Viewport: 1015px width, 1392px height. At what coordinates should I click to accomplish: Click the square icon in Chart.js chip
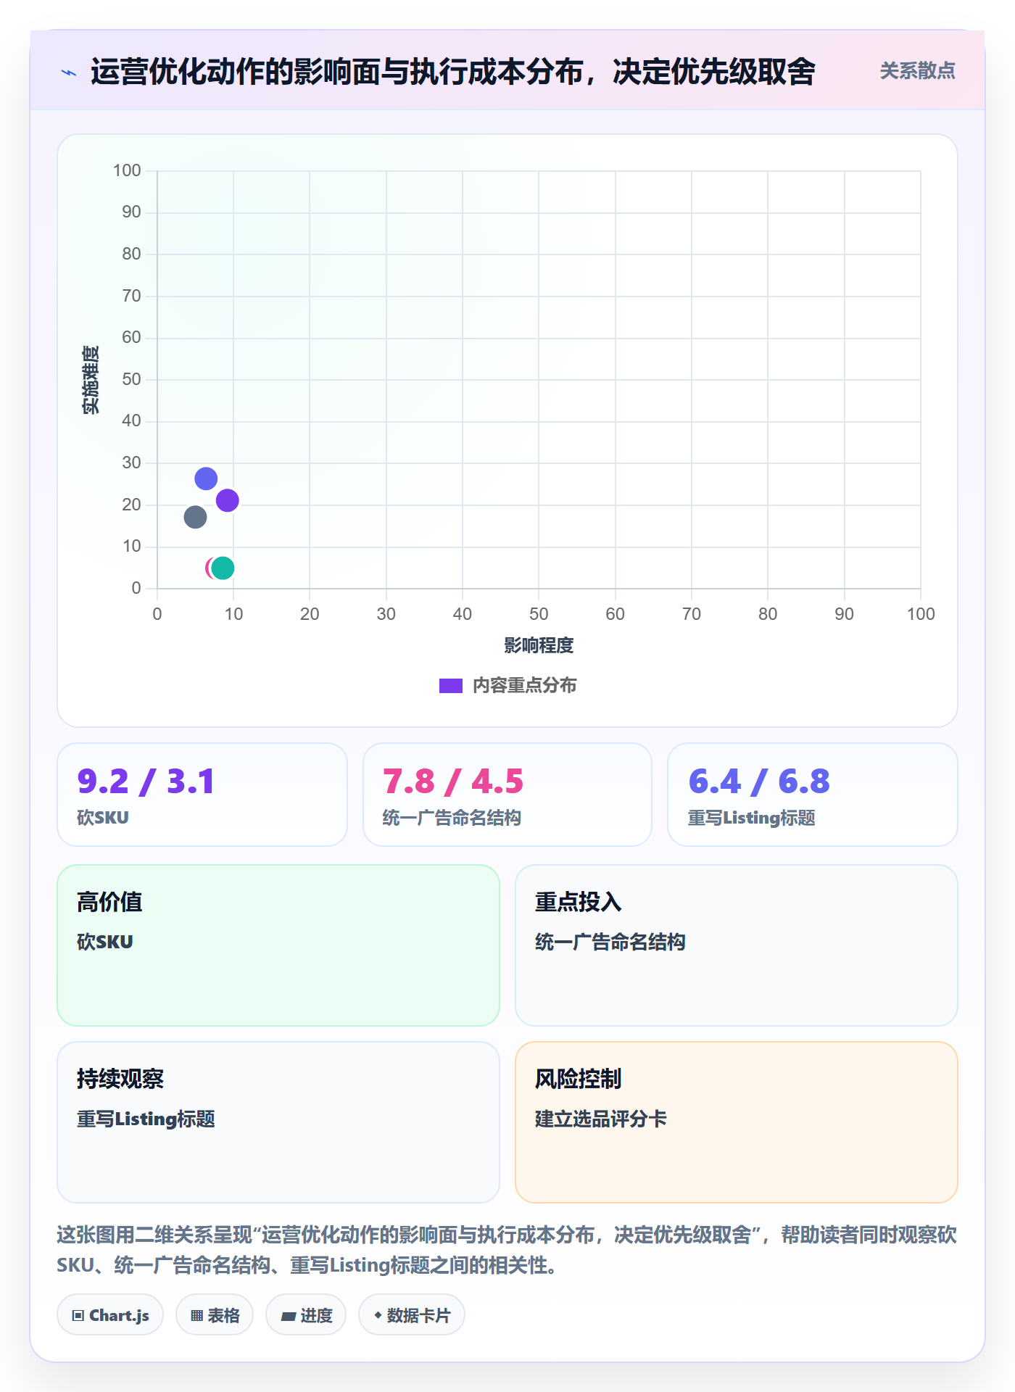point(78,1316)
